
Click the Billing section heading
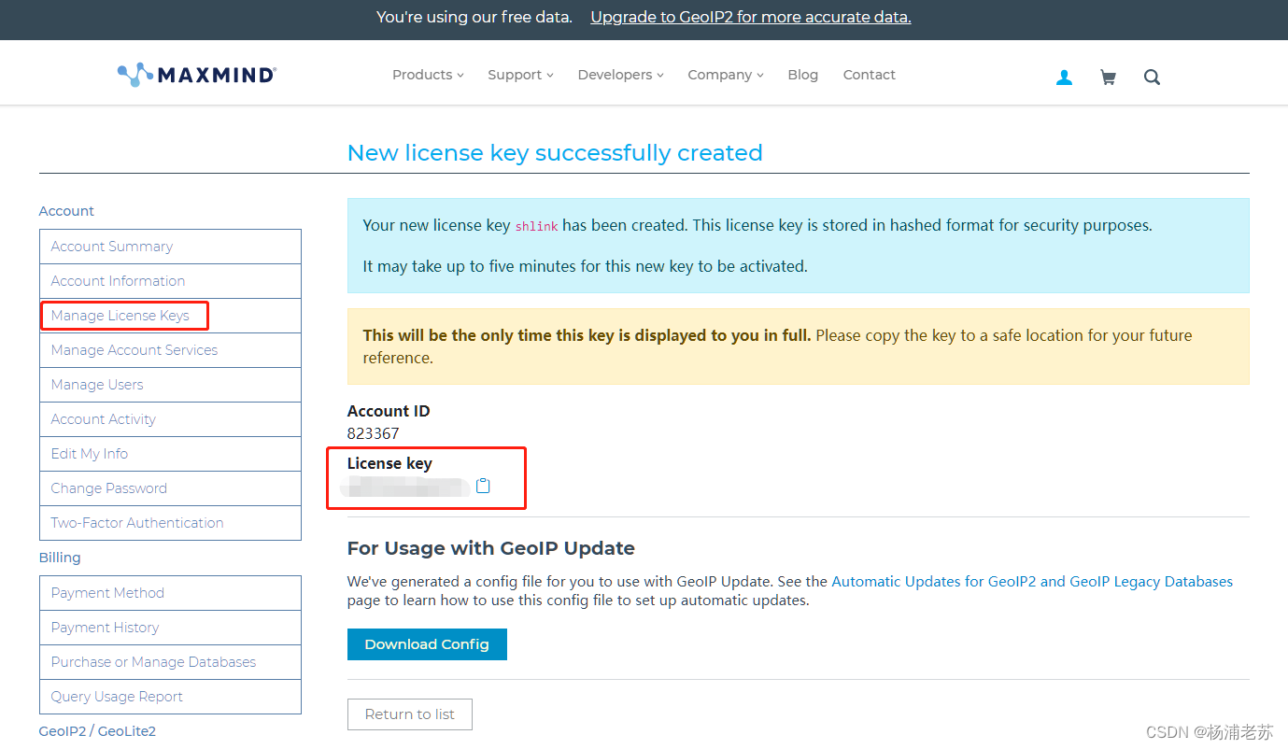60,558
